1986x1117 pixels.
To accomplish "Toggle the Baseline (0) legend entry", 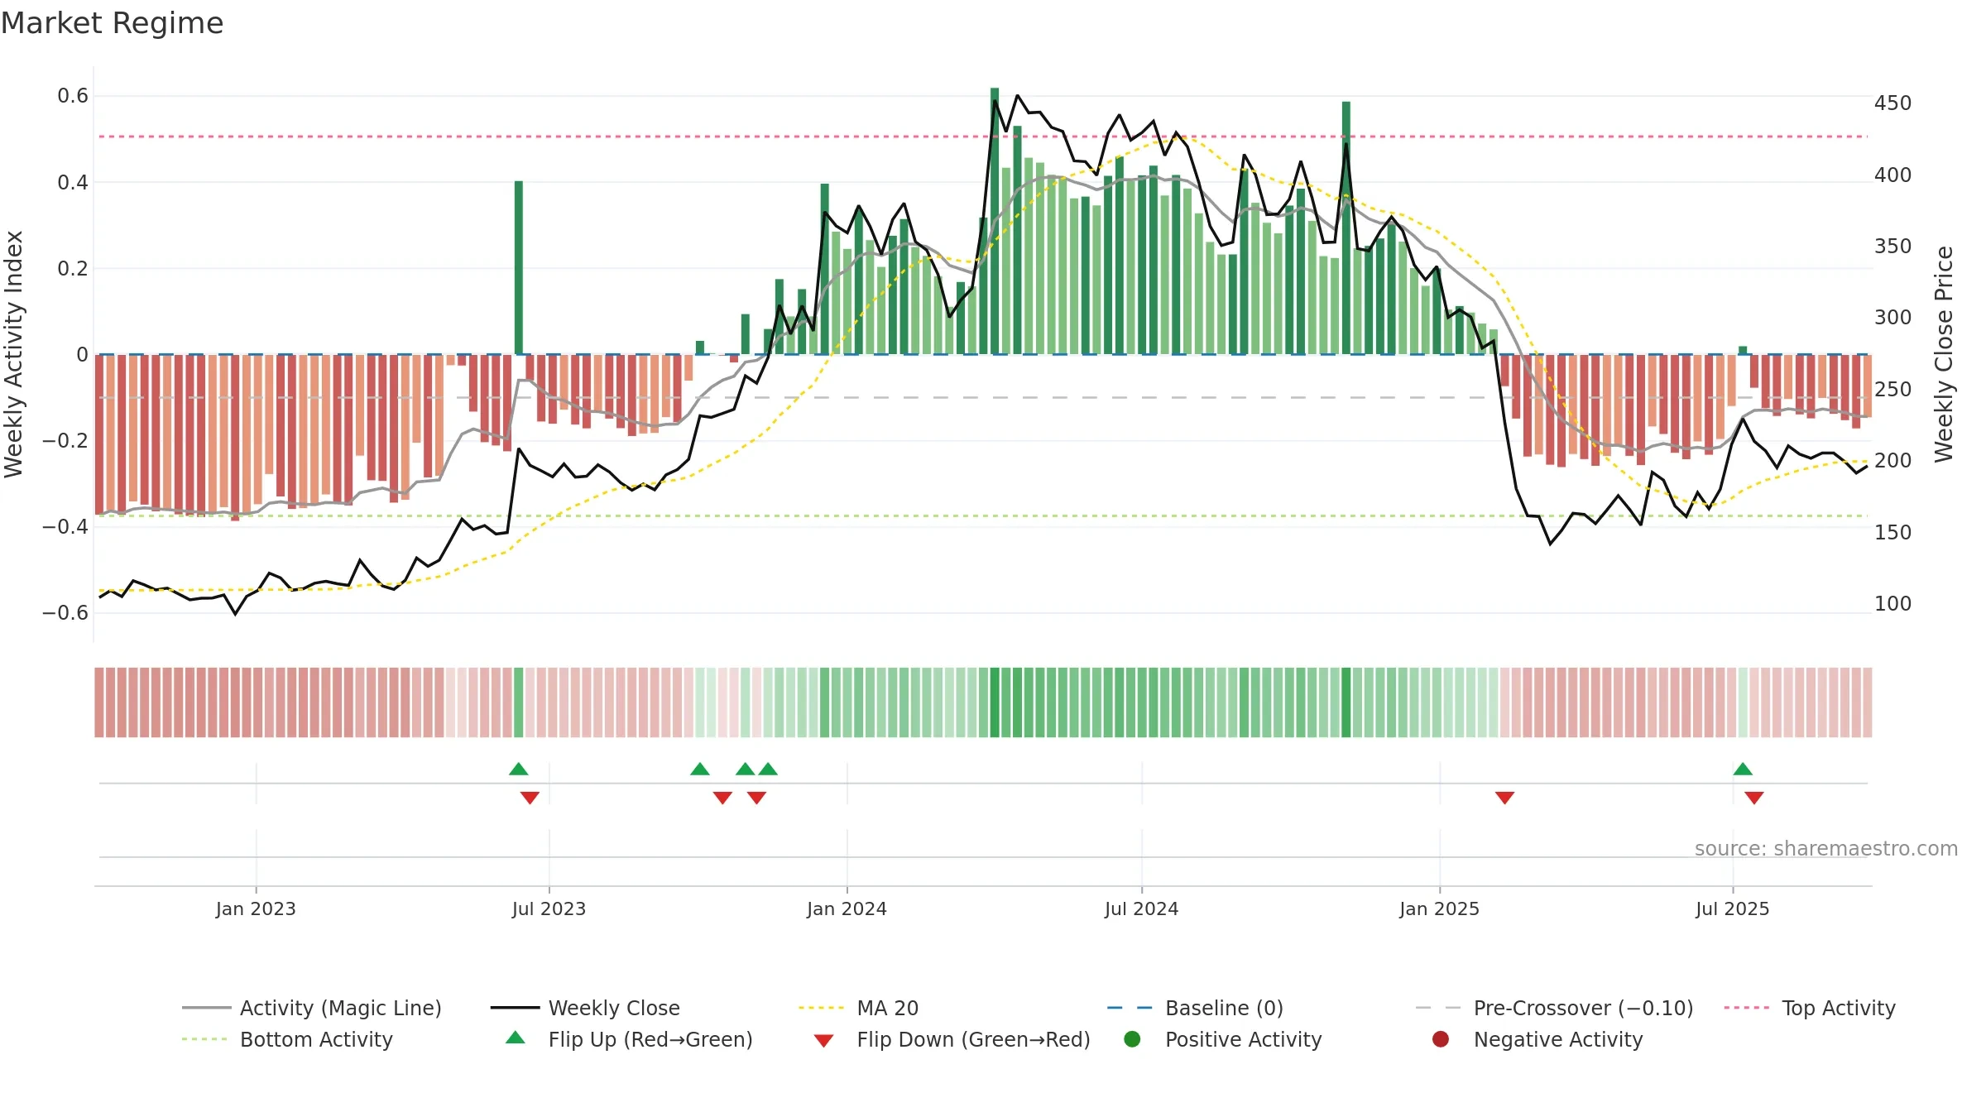I will 1195,1008.
